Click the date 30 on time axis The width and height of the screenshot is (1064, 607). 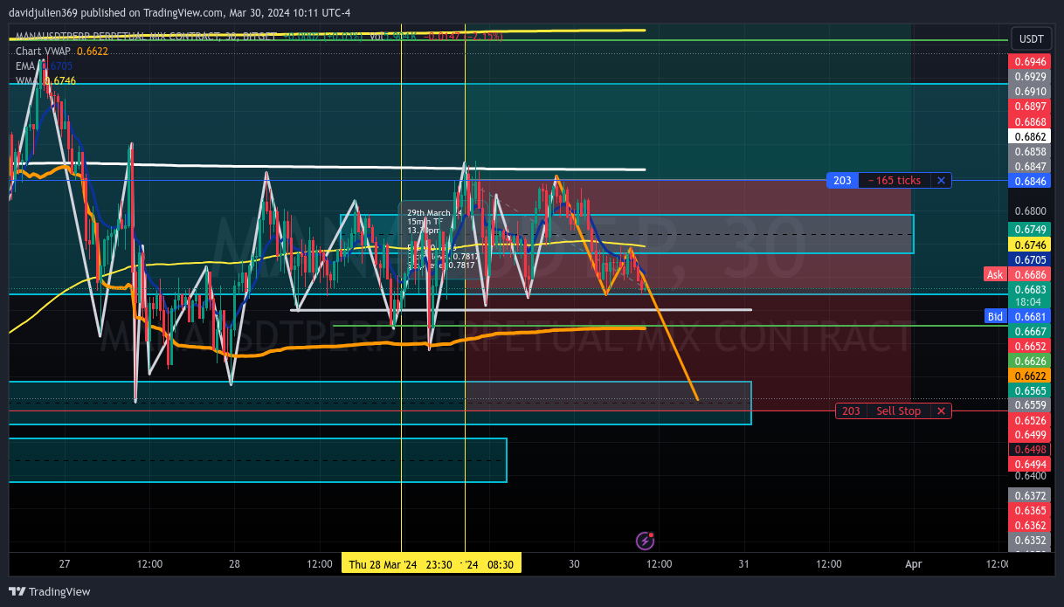[574, 564]
